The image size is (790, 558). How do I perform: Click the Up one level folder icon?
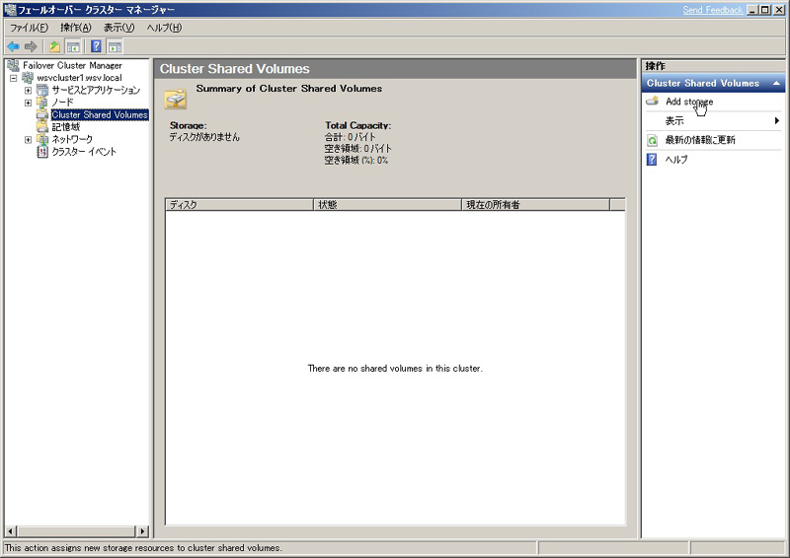pos(54,46)
